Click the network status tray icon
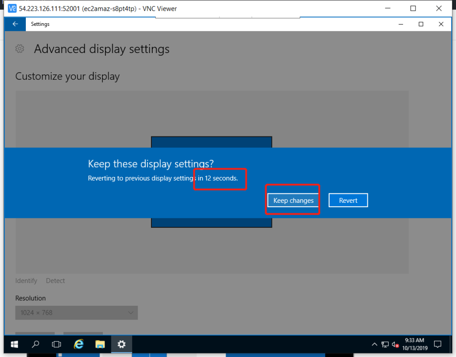Viewport: 456px width, 357px height. coord(385,345)
